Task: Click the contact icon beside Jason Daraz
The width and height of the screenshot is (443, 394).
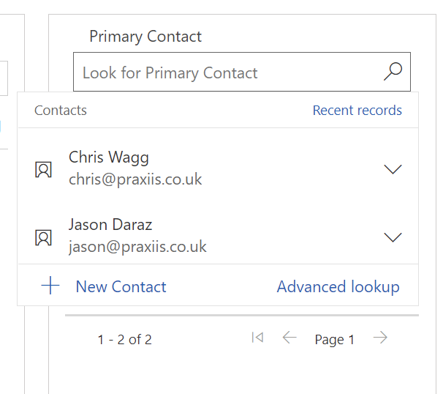Action: [44, 237]
